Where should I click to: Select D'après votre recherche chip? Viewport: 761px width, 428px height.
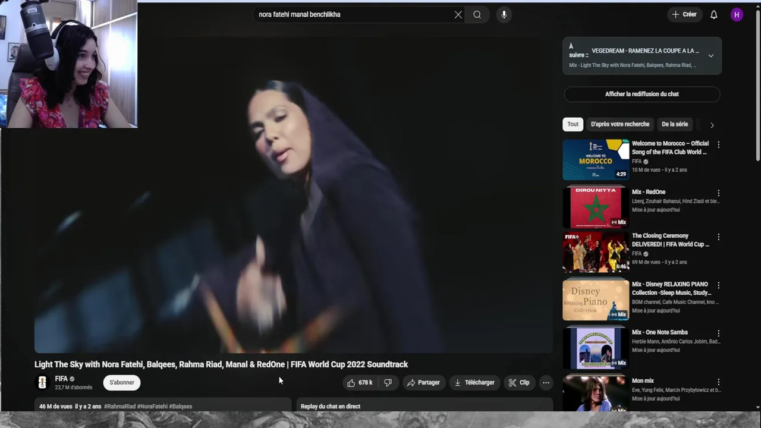click(x=620, y=124)
